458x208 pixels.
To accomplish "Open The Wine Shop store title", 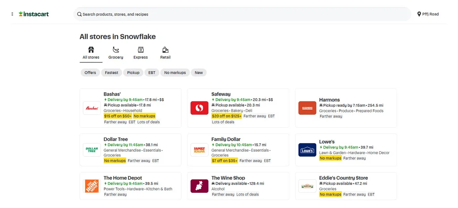I will pyautogui.click(x=228, y=178).
